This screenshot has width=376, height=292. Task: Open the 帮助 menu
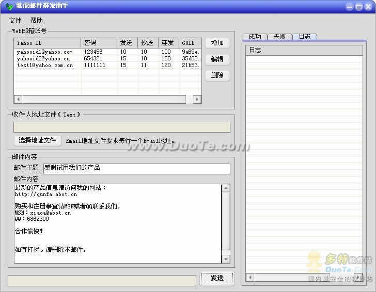[37, 21]
